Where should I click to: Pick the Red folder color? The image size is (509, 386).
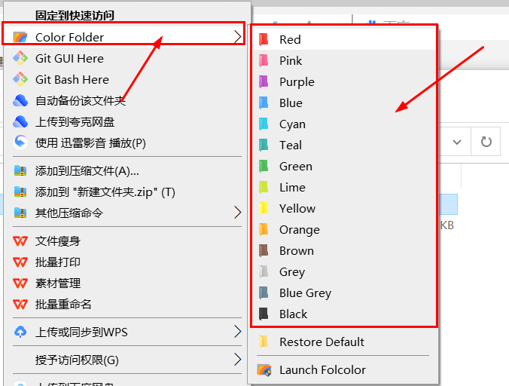point(290,39)
